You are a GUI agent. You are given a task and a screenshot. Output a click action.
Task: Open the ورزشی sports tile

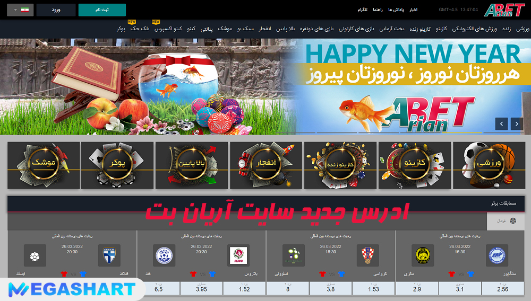pos(489,165)
